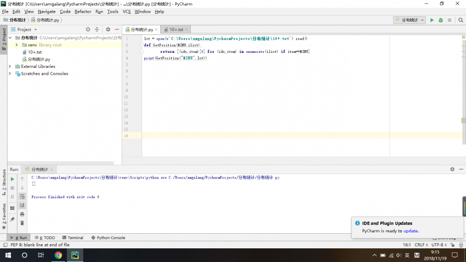Image resolution: width=466 pixels, height=262 pixels.
Task: Collapse the GetPosition function fold marker
Action: [x=142, y=45]
